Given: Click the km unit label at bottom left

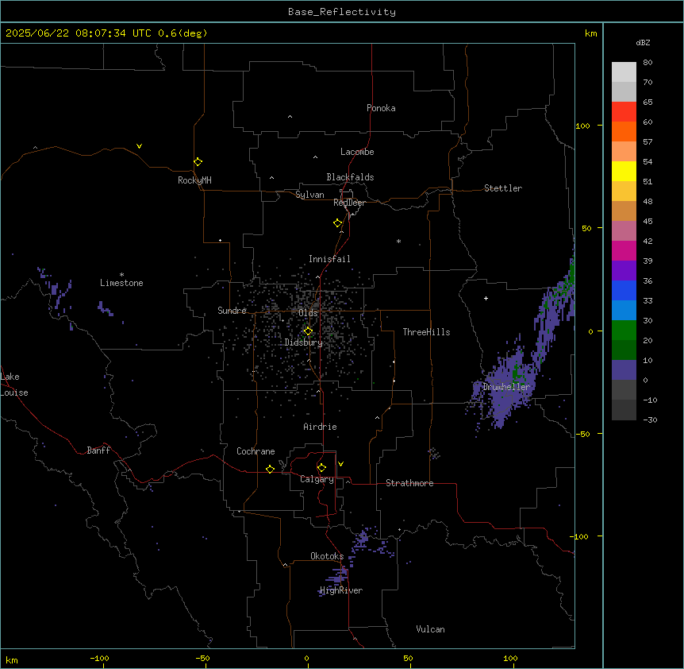Looking at the screenshot, I should pos(11,659).
